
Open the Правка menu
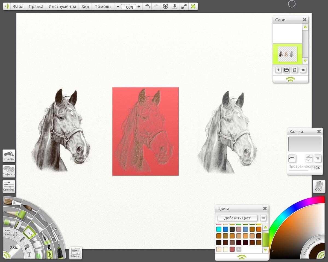coord(36,6)
